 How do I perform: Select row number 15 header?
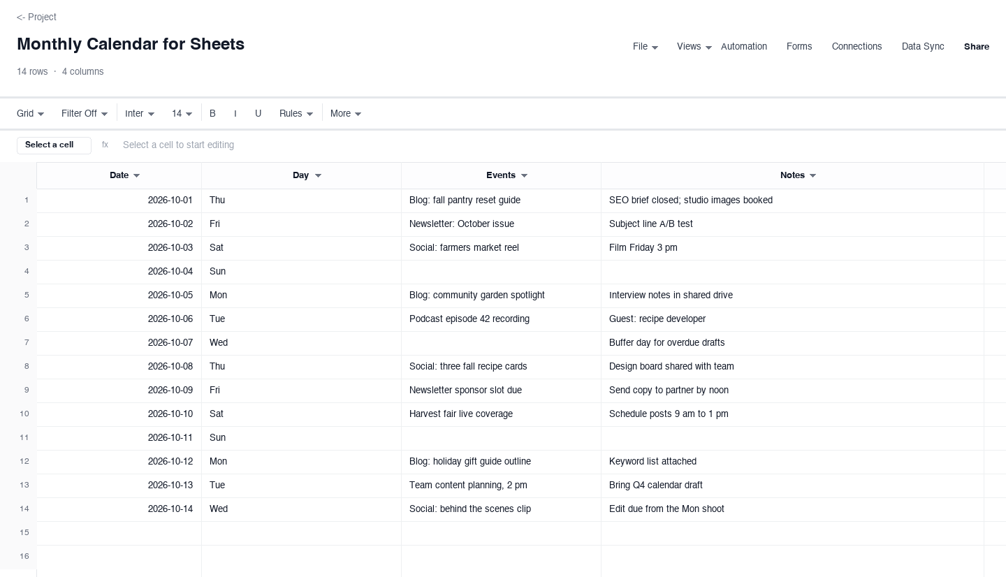pos(18,532)
